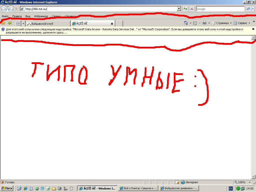The image size is (256, 192).
Task: Click the Refresh page icon
Action: click(185, 9)
